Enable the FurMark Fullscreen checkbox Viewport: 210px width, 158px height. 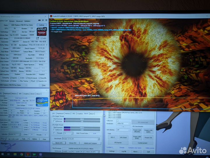117,121
